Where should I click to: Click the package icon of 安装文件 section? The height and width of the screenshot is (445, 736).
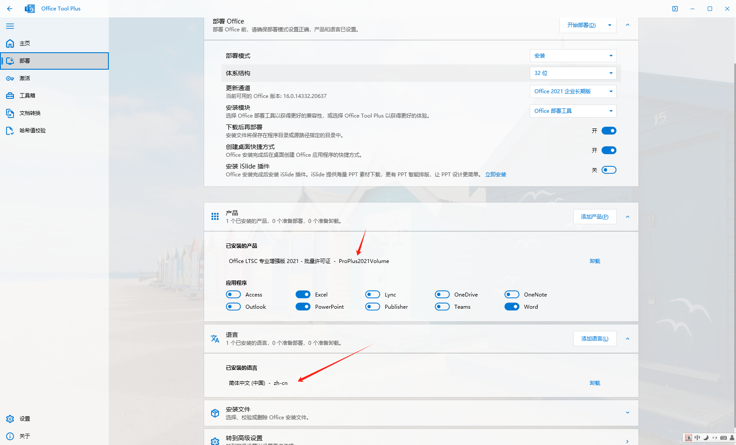215,413
